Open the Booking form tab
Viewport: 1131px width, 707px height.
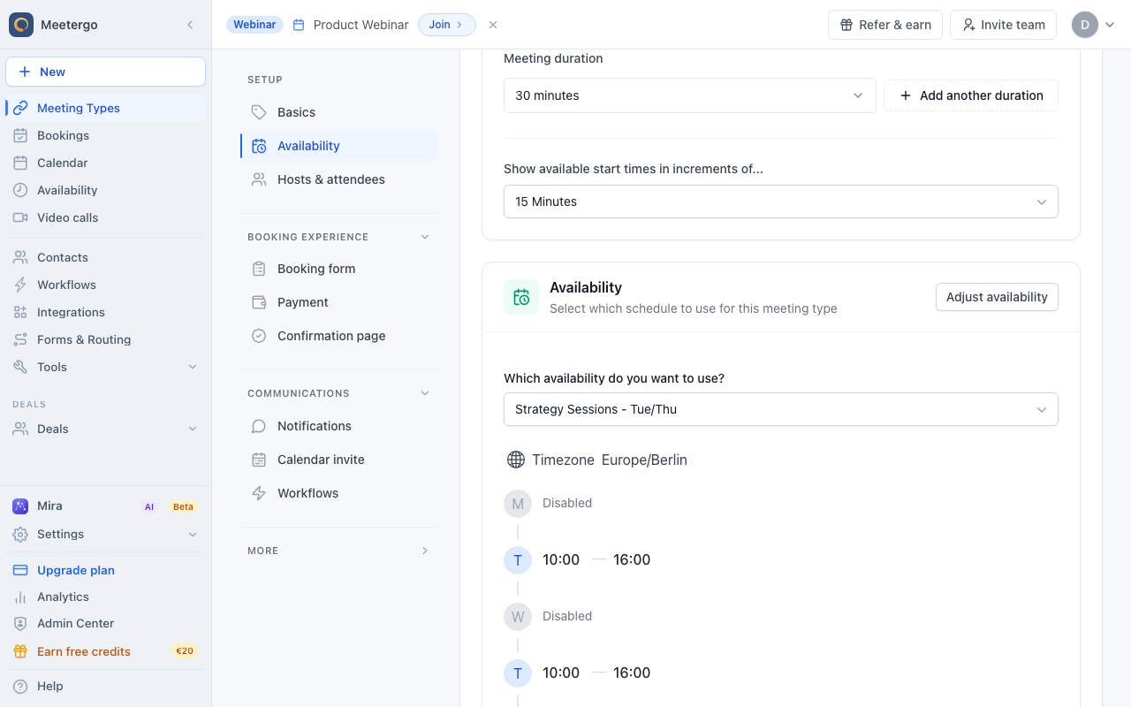click(x=339, y=269)
